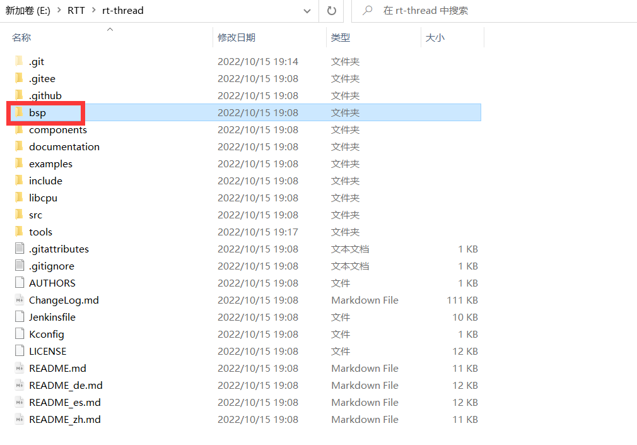Click rt-thread in breadcrumb path
Viewport: 637px width, 445px height.
point(123,11)
